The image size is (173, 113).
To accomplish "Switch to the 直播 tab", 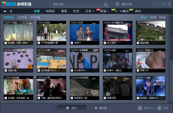I will 37,11.
